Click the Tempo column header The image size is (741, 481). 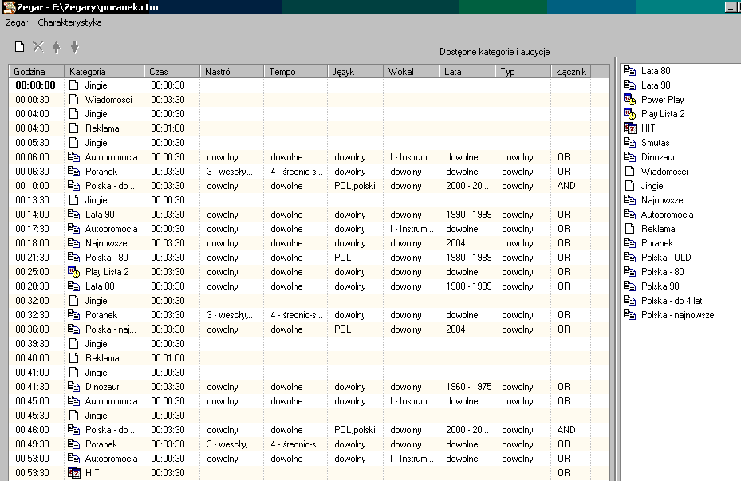[295, 71]
